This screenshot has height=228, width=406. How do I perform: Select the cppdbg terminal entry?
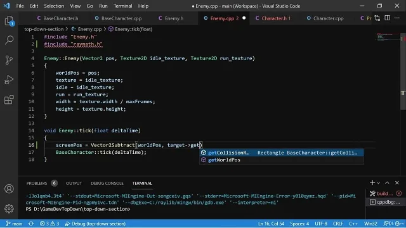pos(385,202)
